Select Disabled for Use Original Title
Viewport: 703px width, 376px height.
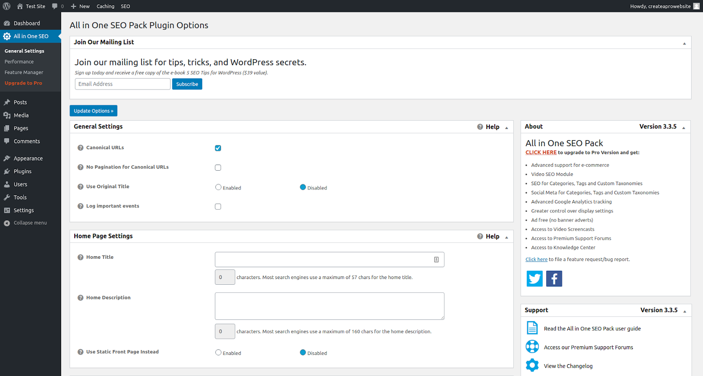303,187
